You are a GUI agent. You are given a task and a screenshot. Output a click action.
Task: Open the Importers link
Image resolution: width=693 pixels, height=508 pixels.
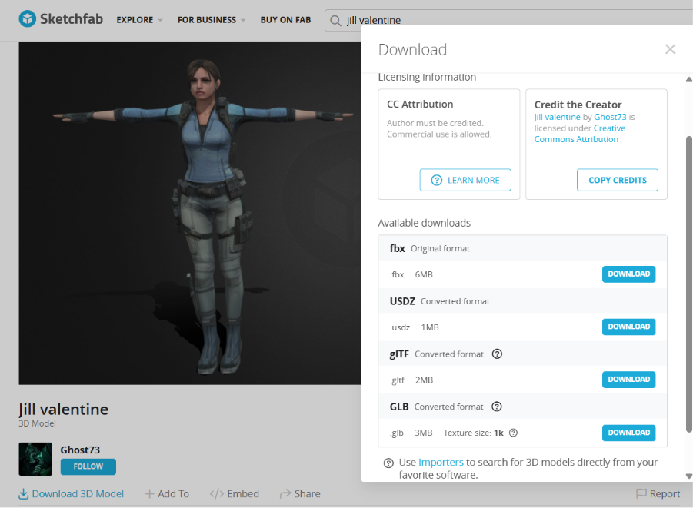441,462
